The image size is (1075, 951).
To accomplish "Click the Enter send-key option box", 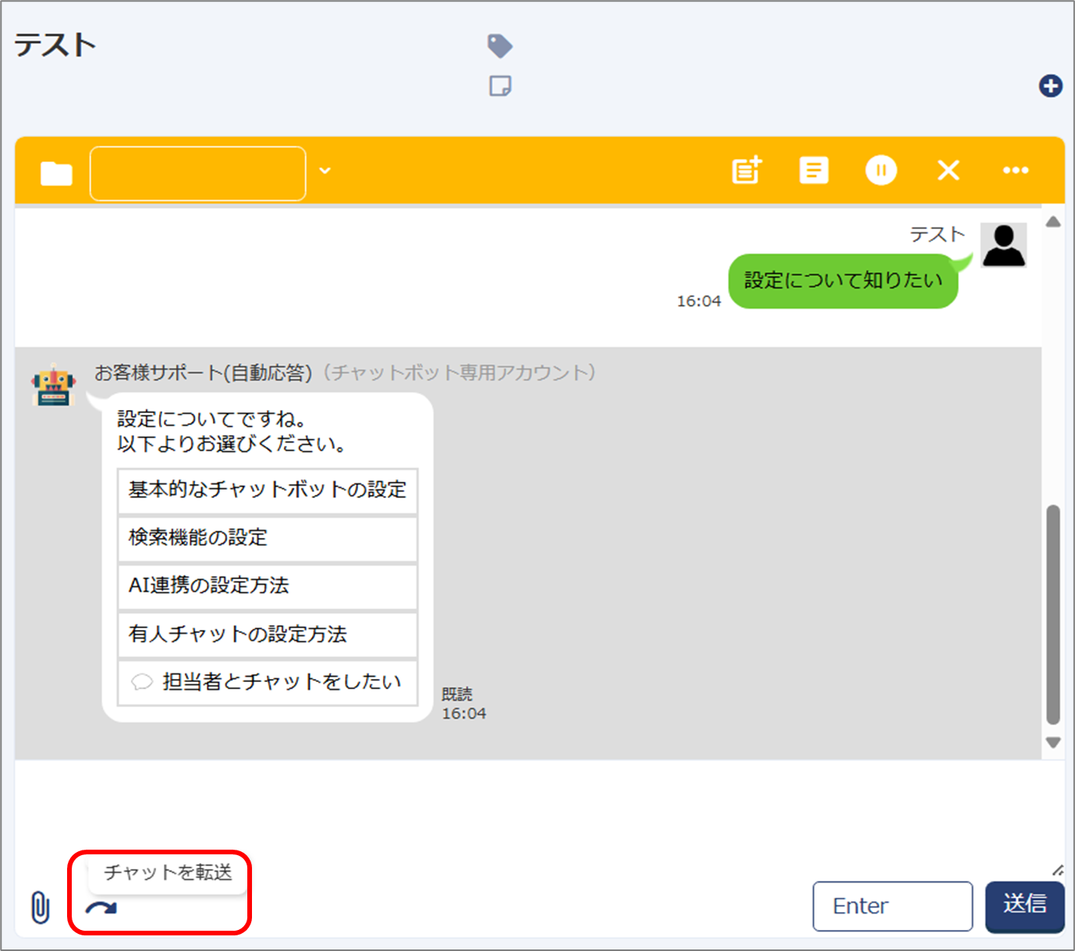I will pos(892,907).
